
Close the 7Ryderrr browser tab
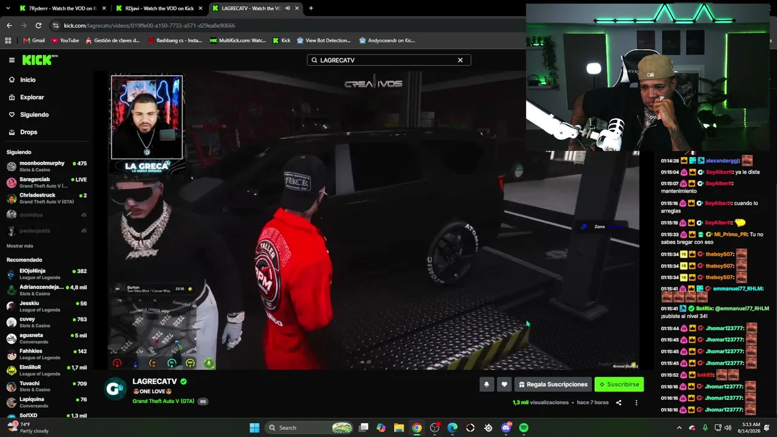(x=104, y=8)
